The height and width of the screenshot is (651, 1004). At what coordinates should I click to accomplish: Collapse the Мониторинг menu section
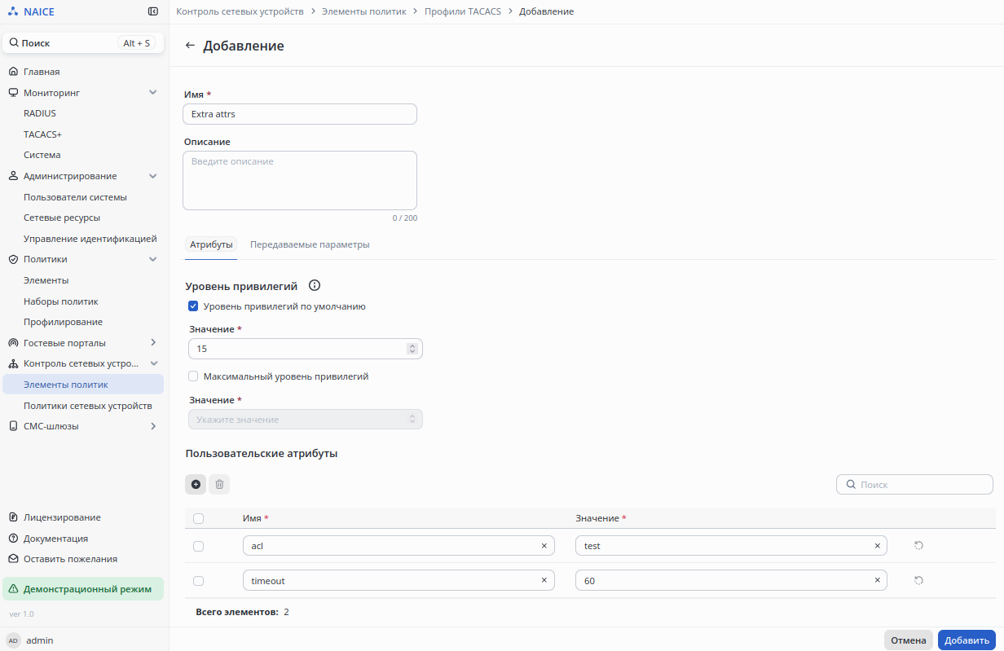(x=152, y=93)
